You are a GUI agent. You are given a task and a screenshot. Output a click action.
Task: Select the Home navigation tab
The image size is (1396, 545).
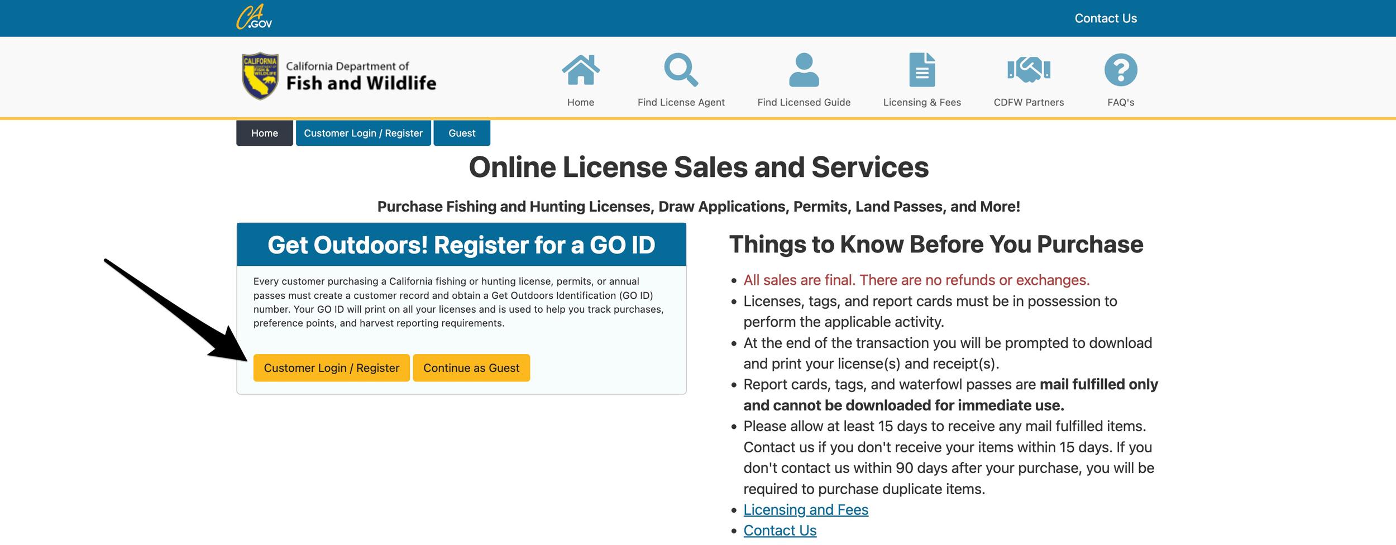click(x=264, y=133)
